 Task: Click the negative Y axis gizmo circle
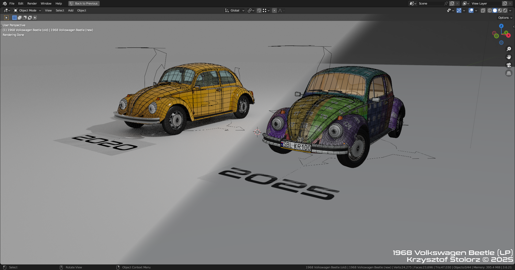tap(496, 36)
